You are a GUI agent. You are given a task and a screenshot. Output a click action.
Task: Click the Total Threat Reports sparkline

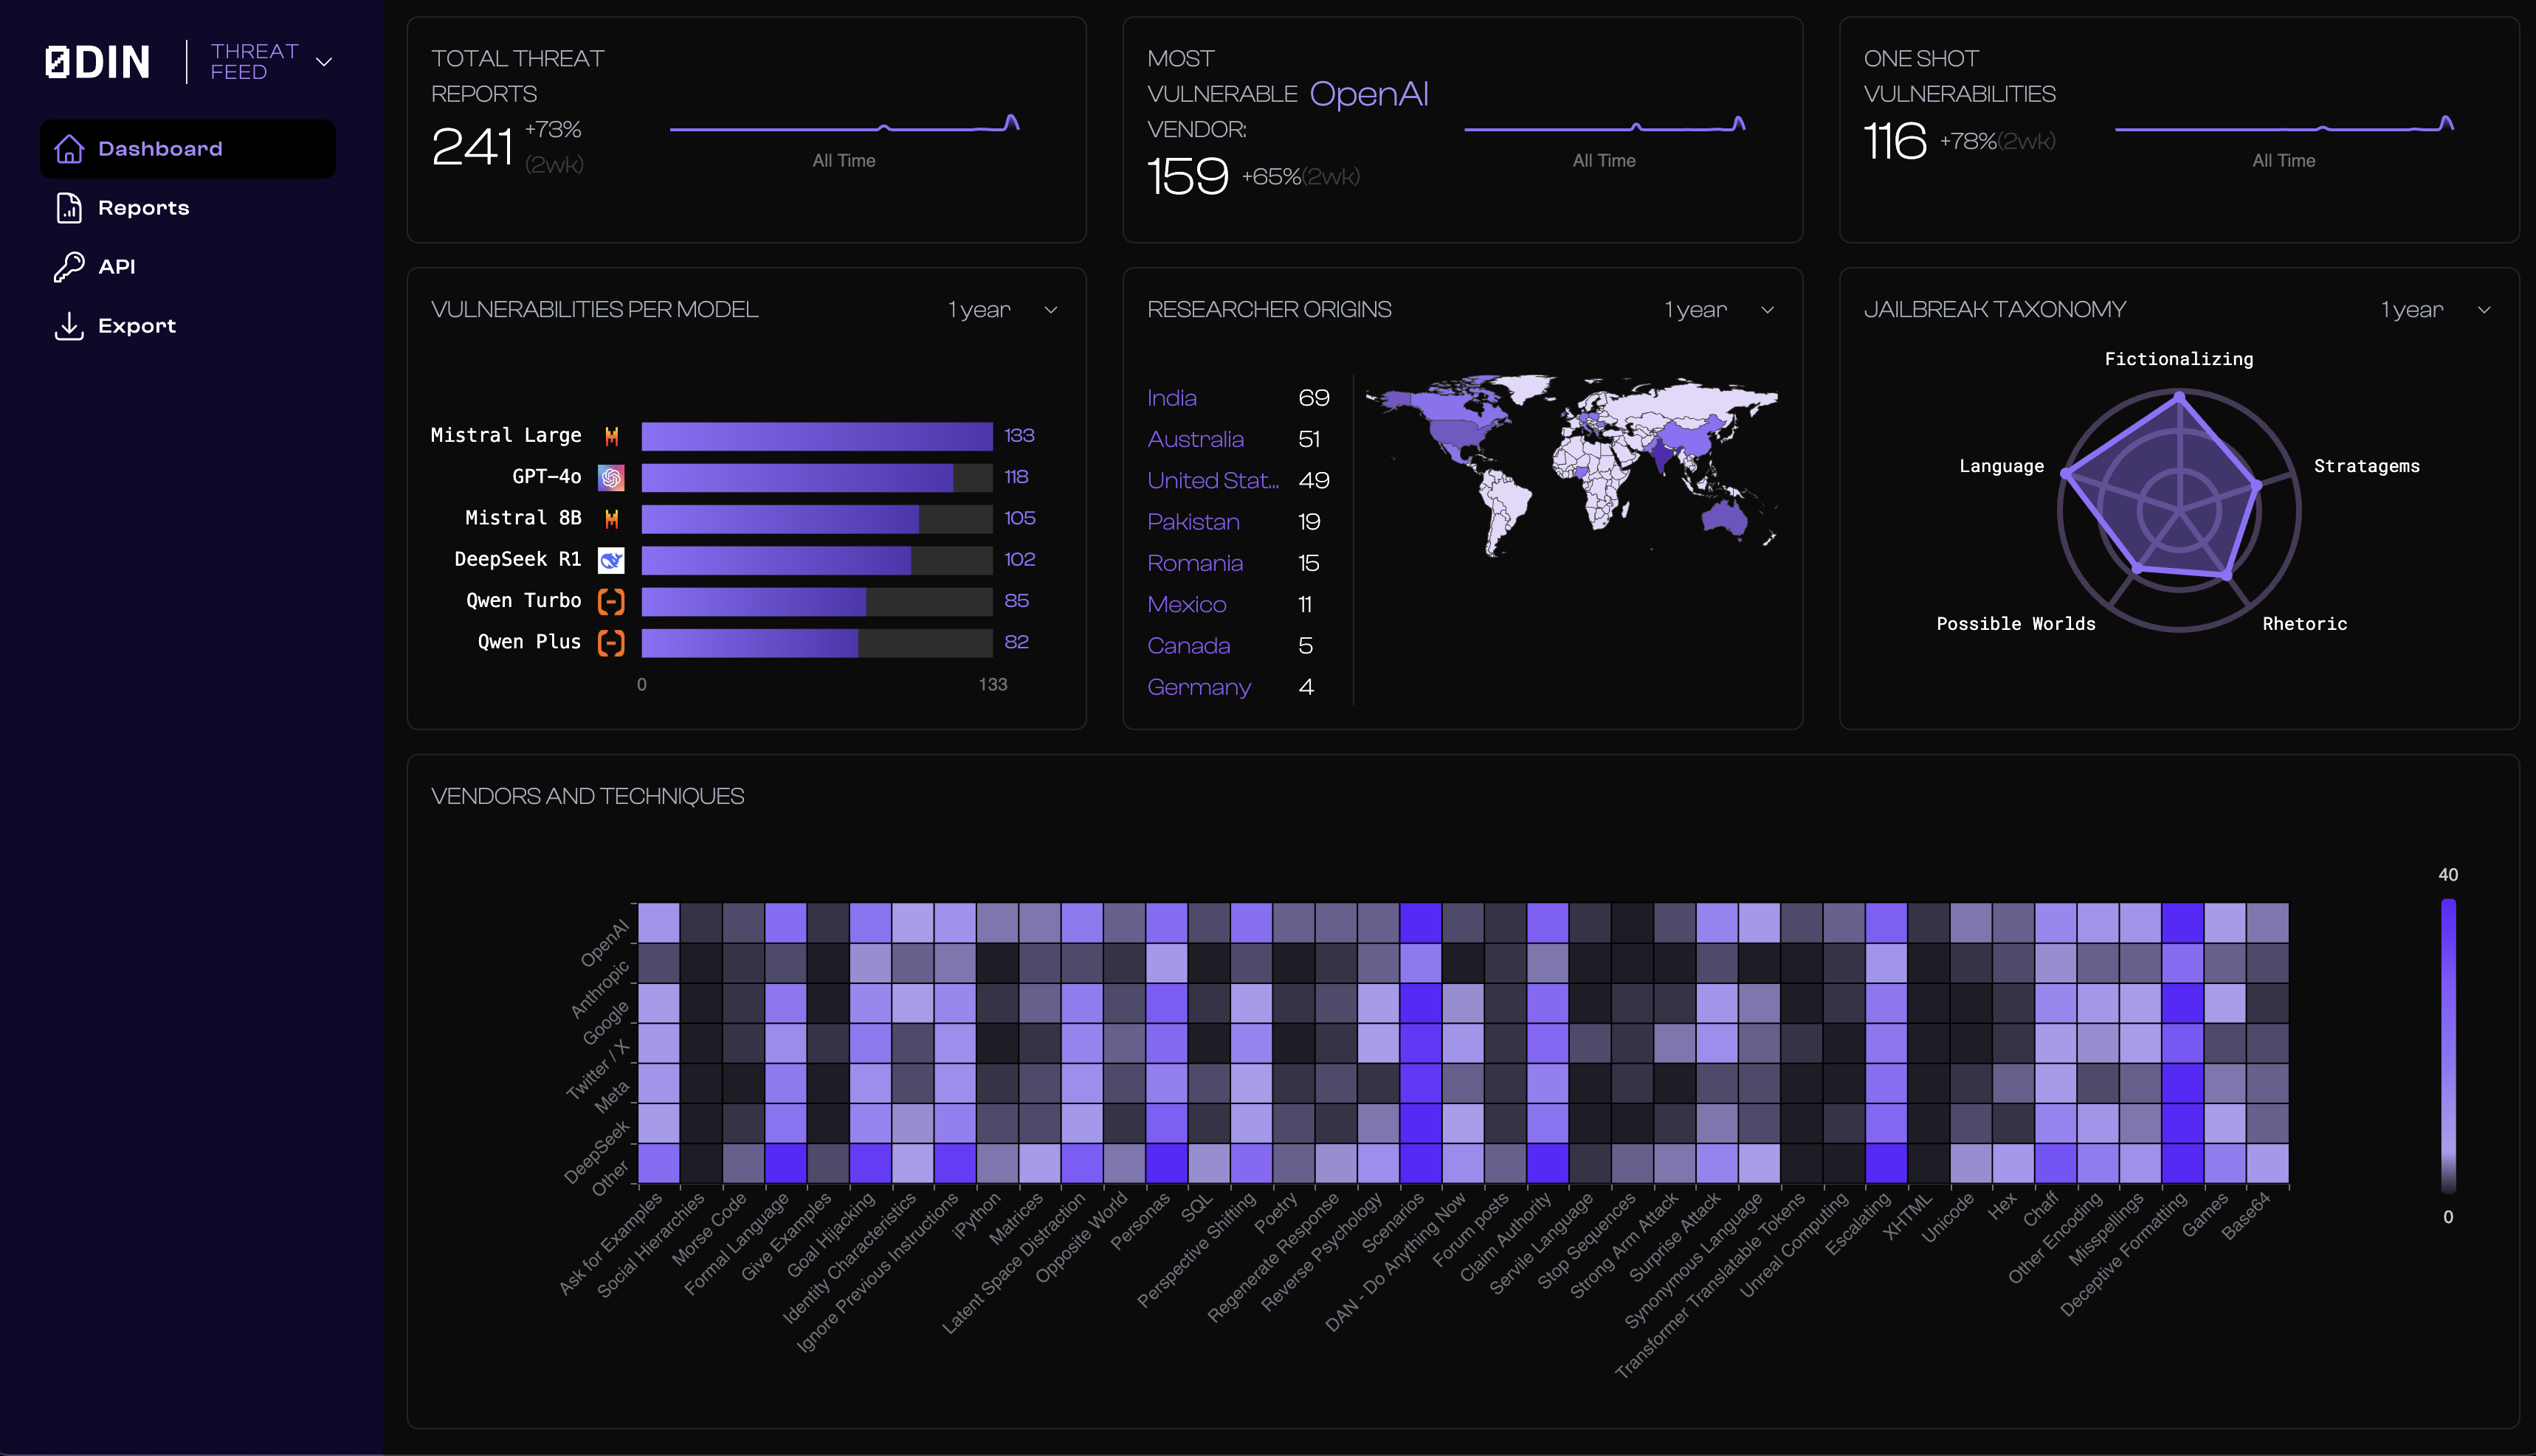click(844, 124)
